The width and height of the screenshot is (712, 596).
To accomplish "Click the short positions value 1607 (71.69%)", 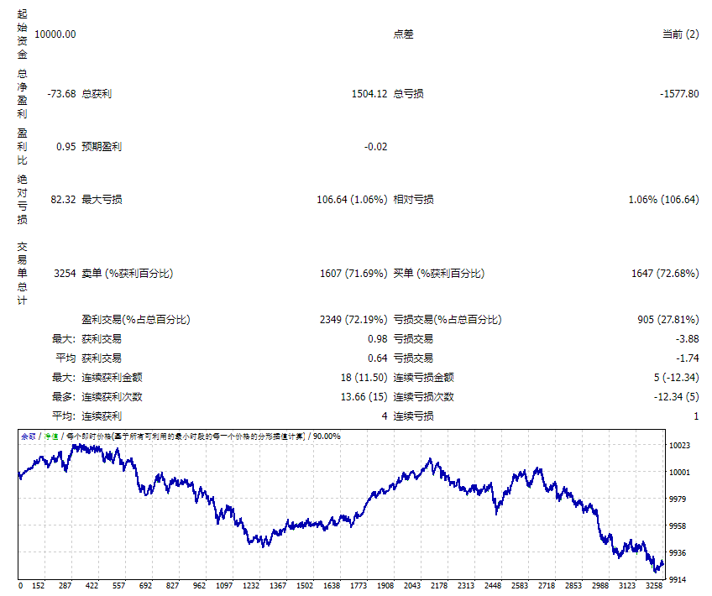I will tap(353, 274).
